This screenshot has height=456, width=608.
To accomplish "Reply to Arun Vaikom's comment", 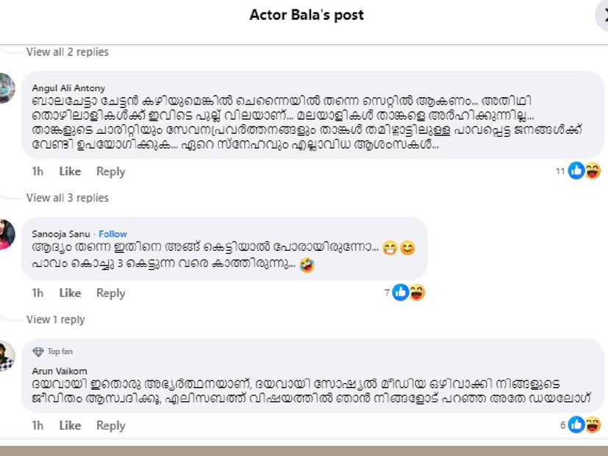I will (x=110, y=425).
